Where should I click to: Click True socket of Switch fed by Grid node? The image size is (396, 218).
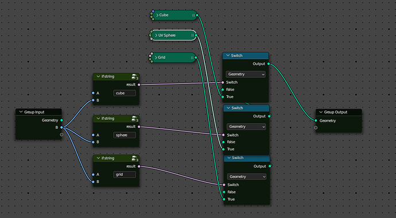[x=224, y=199]
